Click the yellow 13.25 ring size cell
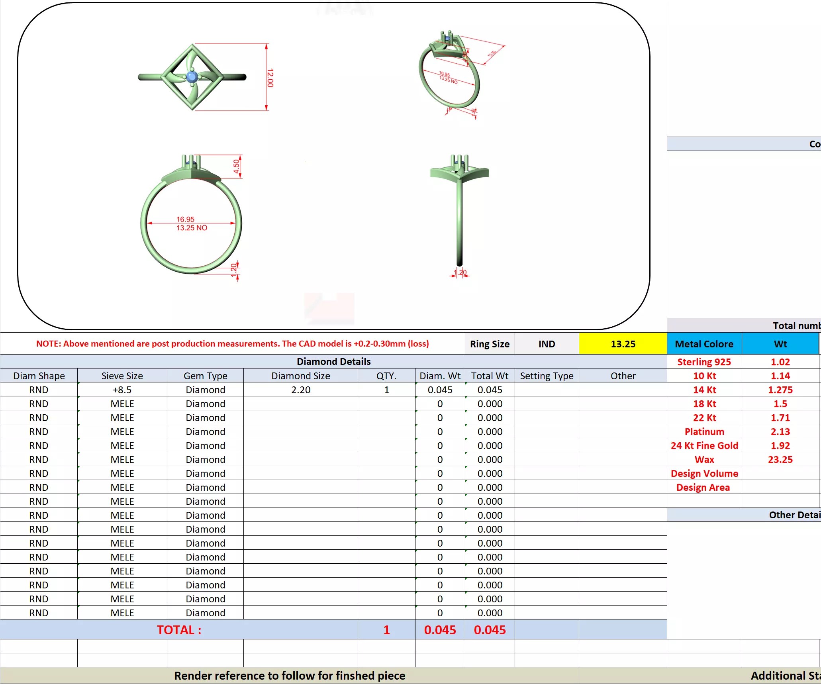This screenshot has width=821, height=684. point(623,344)
